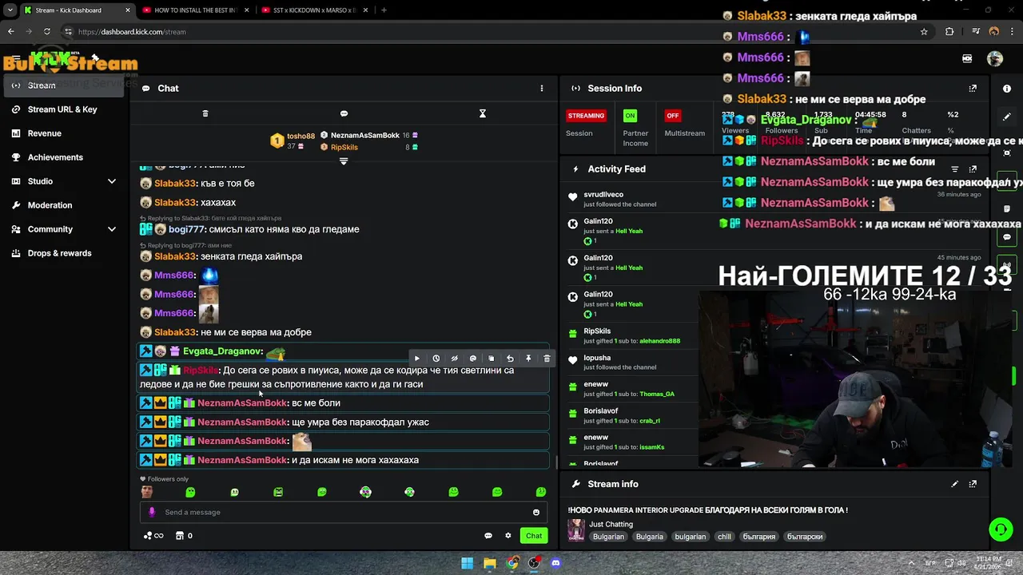Open Windows Start menu
Viewport: 1023px width, 575px height.
point(468,563)
